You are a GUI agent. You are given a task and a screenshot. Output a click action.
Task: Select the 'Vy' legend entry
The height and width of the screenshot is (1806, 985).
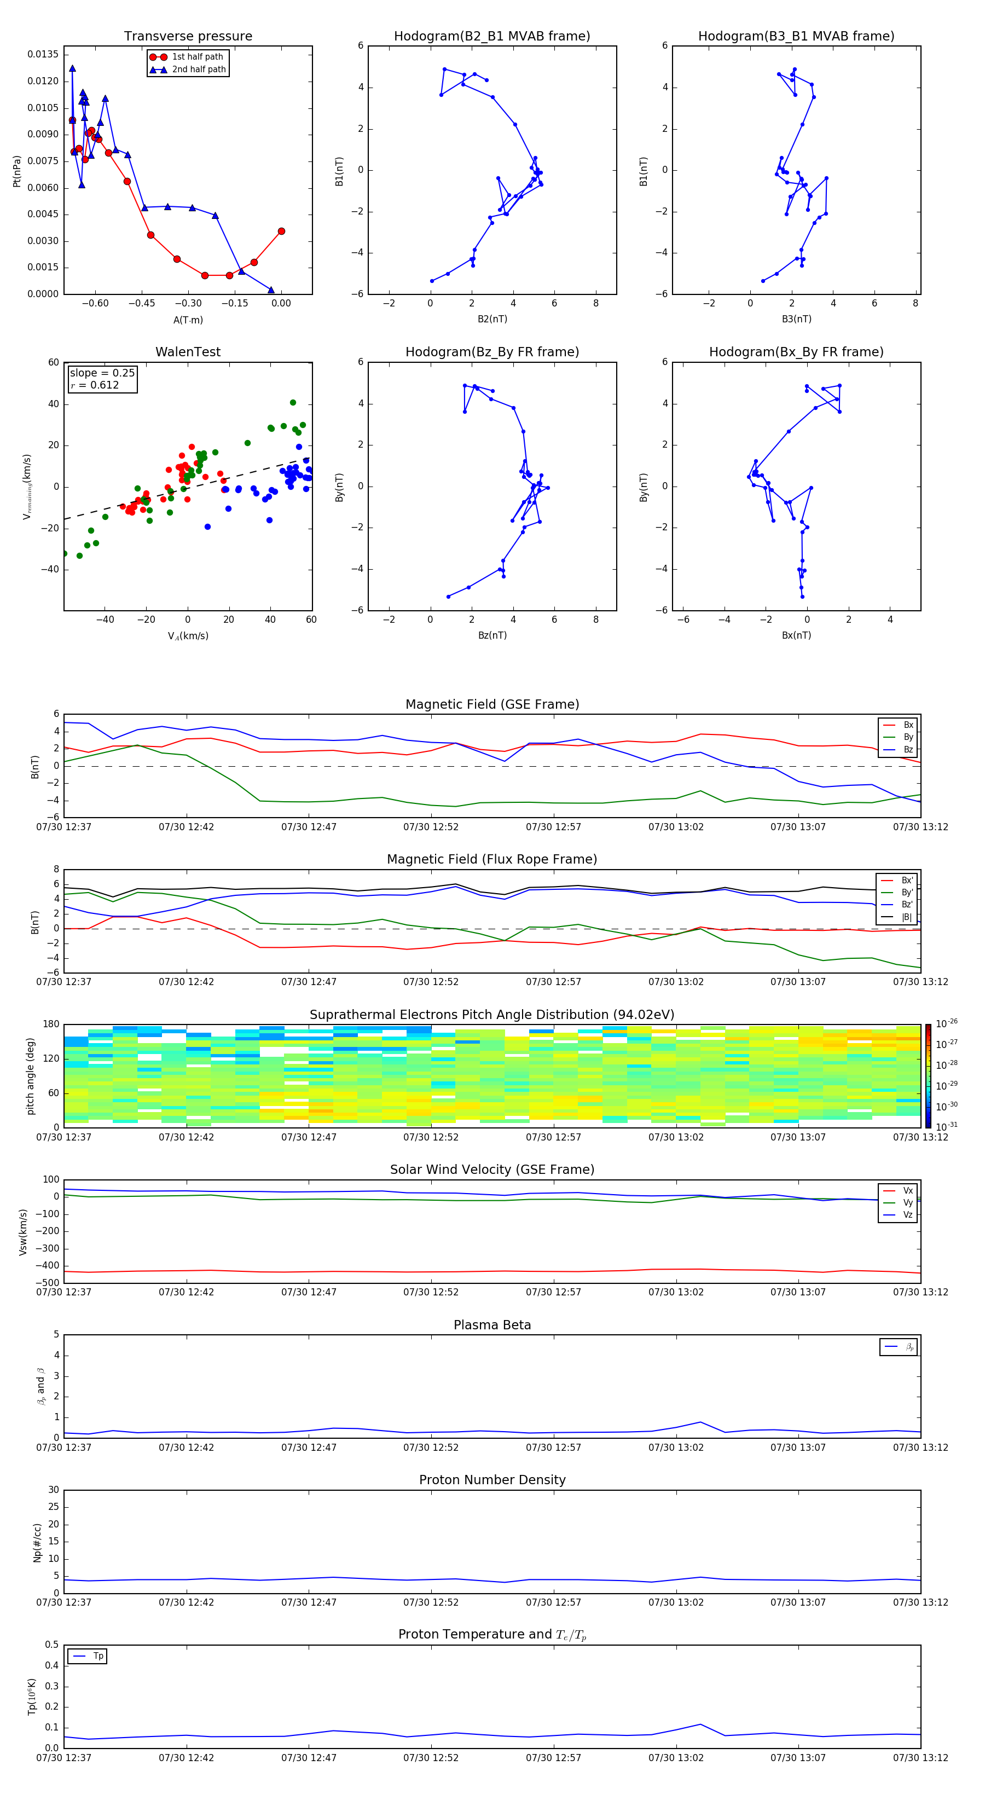coord(898,1202)
